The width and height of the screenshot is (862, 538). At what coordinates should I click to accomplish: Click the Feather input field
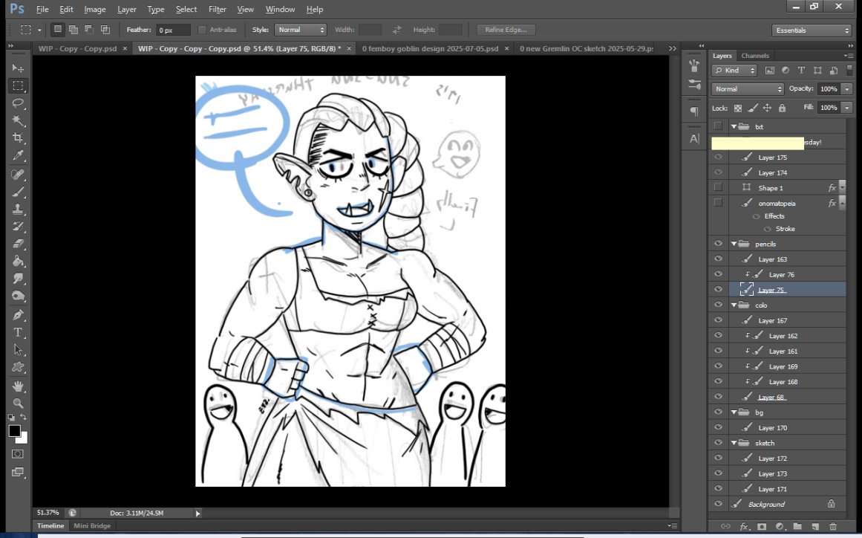173,30
